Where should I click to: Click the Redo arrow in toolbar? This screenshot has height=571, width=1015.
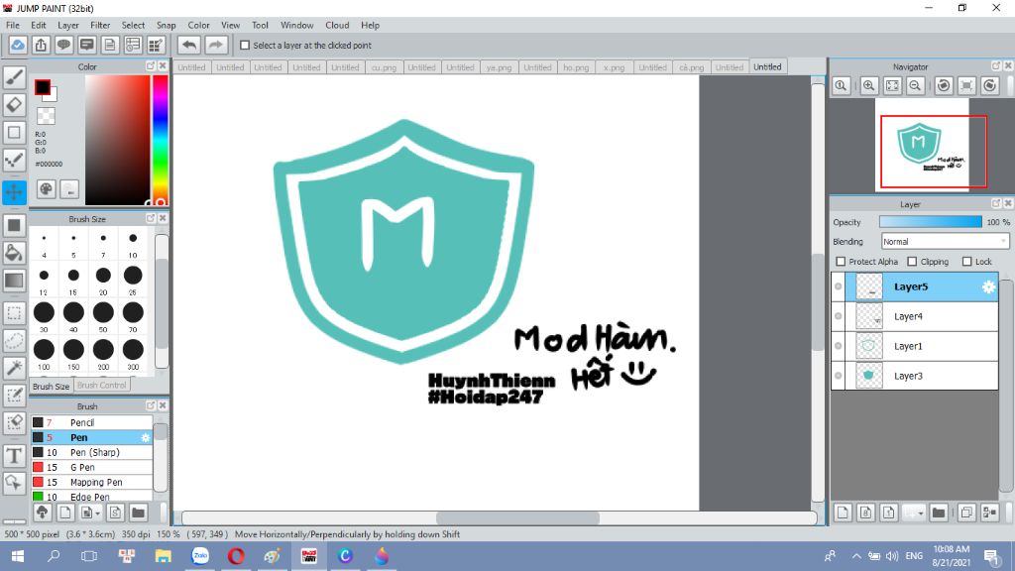216,46
